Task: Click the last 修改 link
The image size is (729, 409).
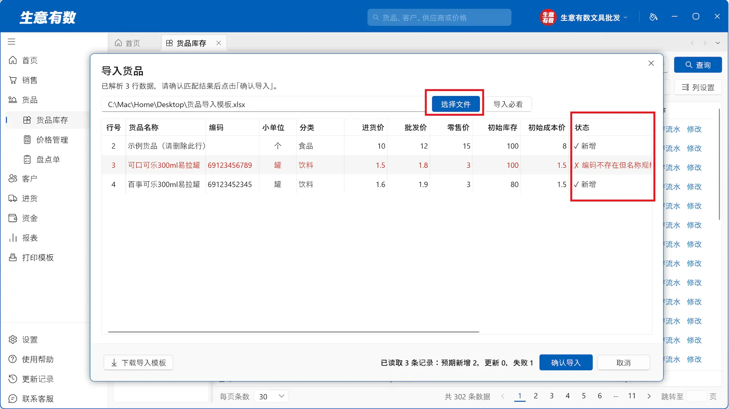Action: click(694, 359)
